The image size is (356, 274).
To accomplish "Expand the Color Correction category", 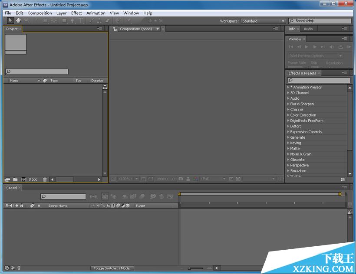I will click(x=288, y=115).
